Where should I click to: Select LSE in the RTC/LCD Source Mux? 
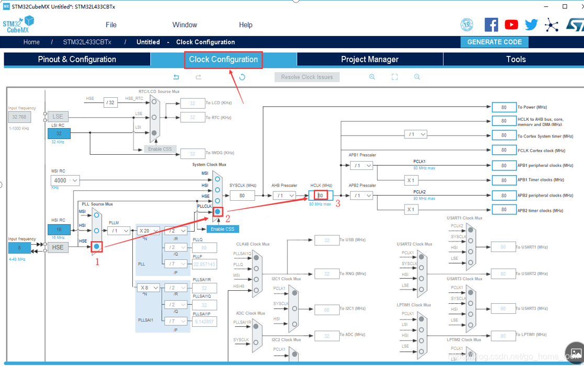point(154,117)
